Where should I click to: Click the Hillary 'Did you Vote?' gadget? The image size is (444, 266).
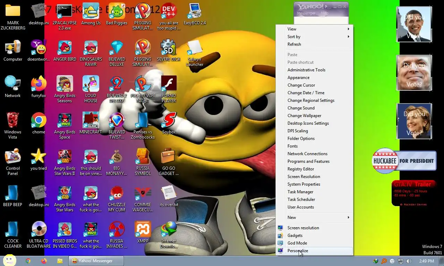pyautogui.click(x=414, y=121)
